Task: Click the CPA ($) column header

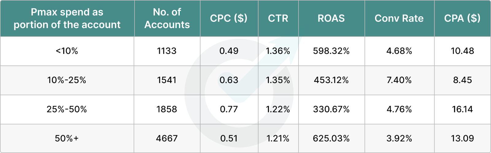Action: 462,18
